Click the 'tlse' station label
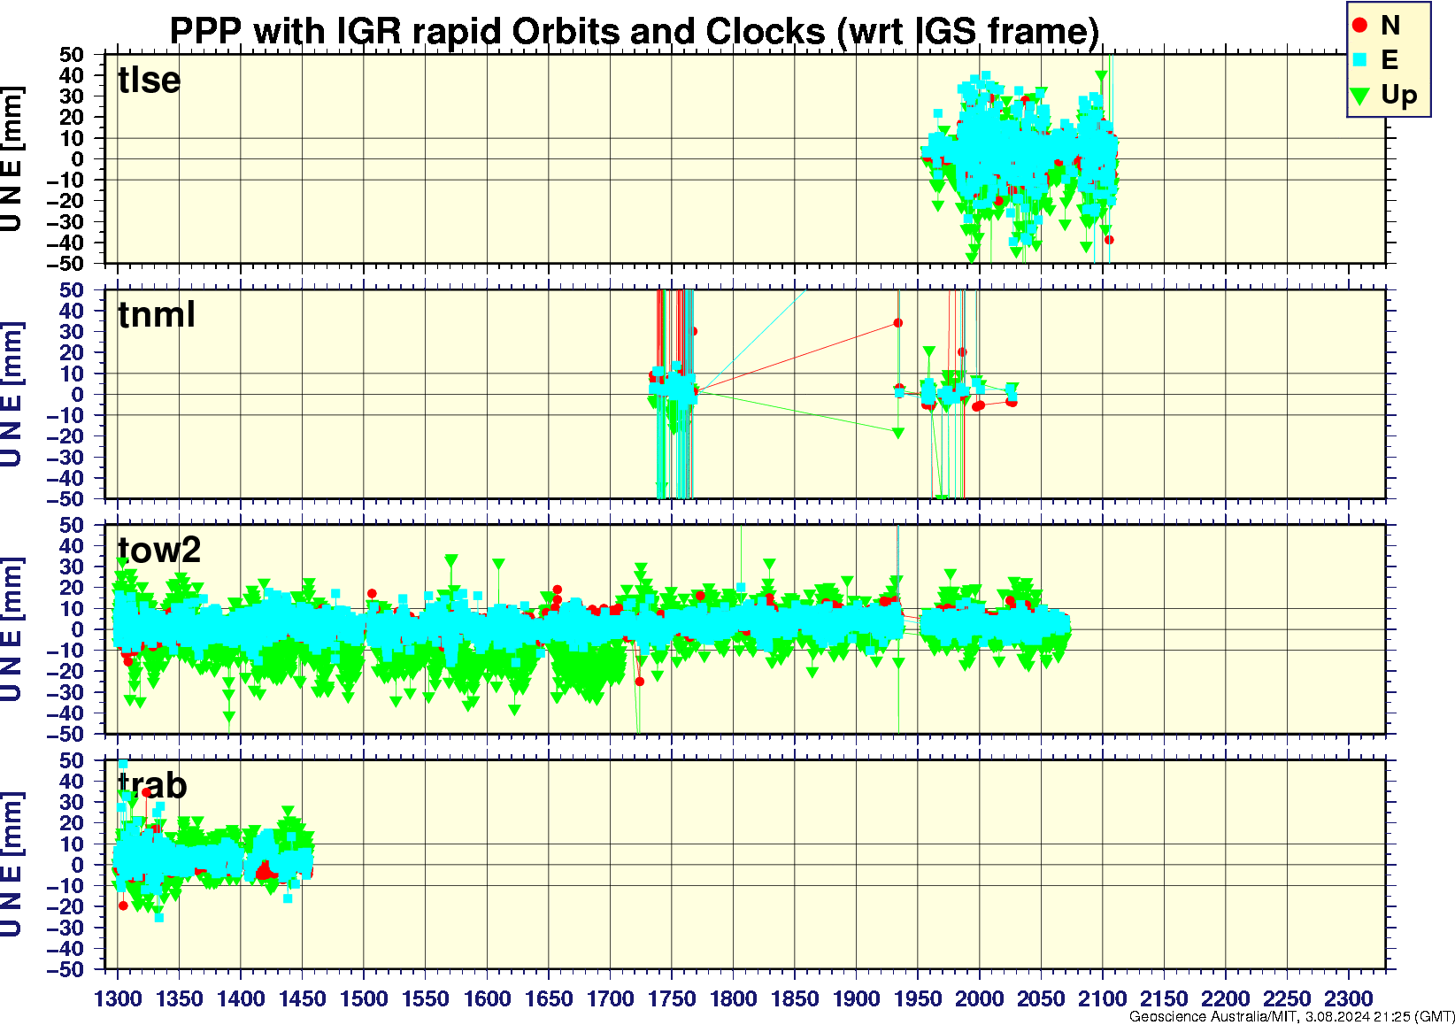This screenshot has height=1025, width=1455. pyautogui.click(x=150, y=80)
